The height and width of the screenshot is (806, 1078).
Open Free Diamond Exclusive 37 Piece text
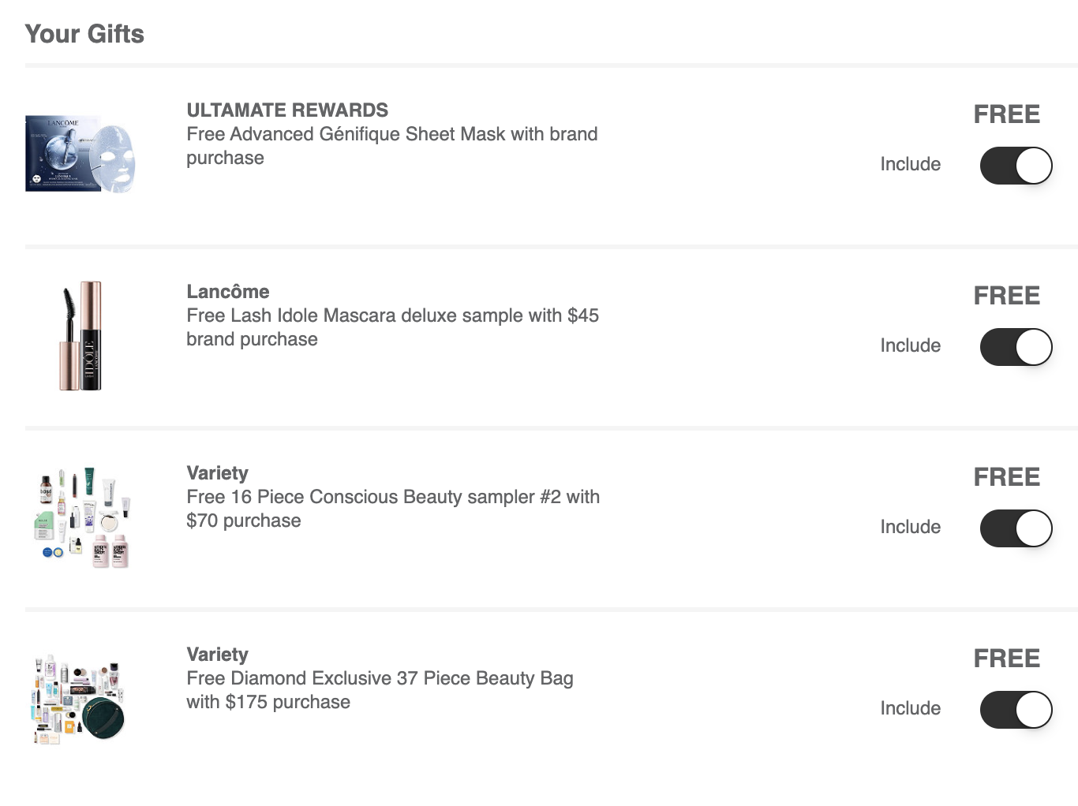380,690
